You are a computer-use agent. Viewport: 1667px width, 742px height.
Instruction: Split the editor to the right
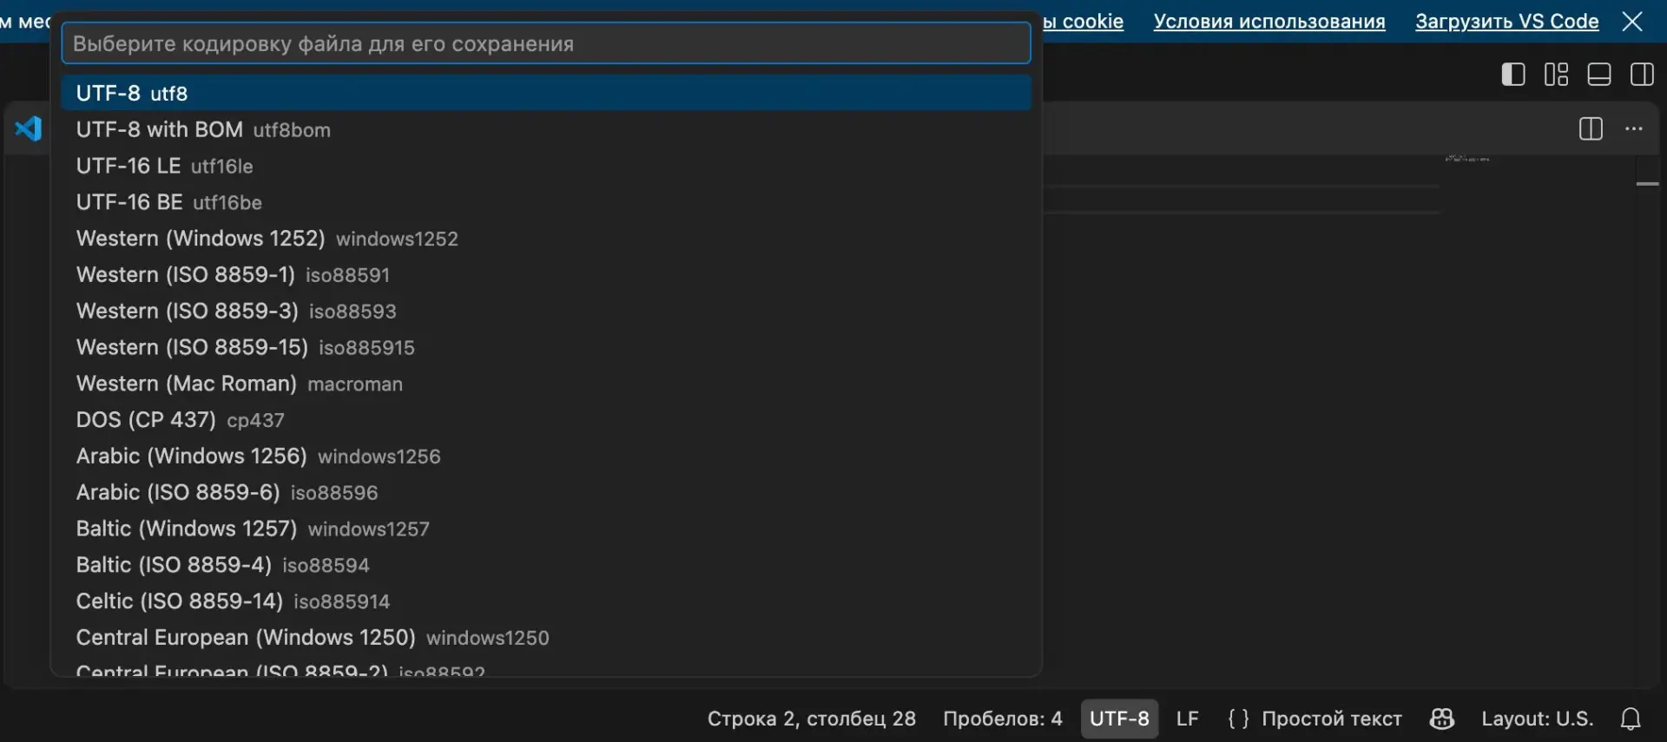1591,129
